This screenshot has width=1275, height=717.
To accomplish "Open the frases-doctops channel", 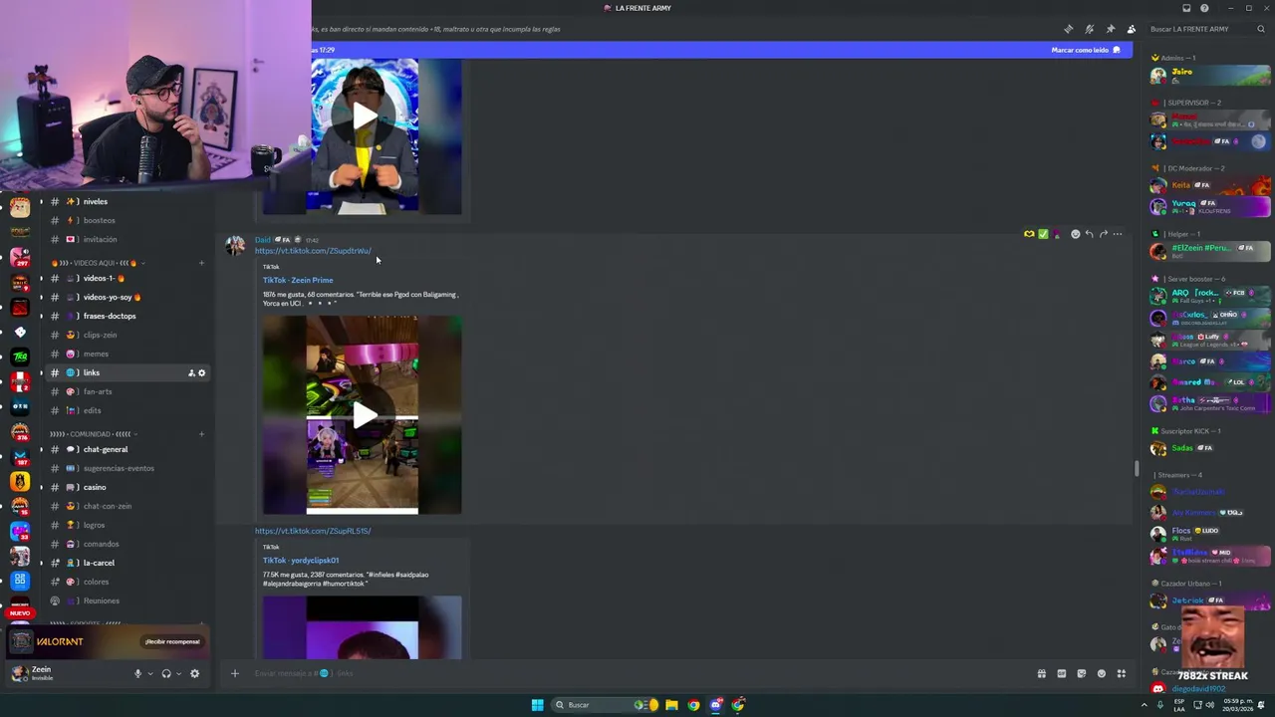I will coord(111,316).
